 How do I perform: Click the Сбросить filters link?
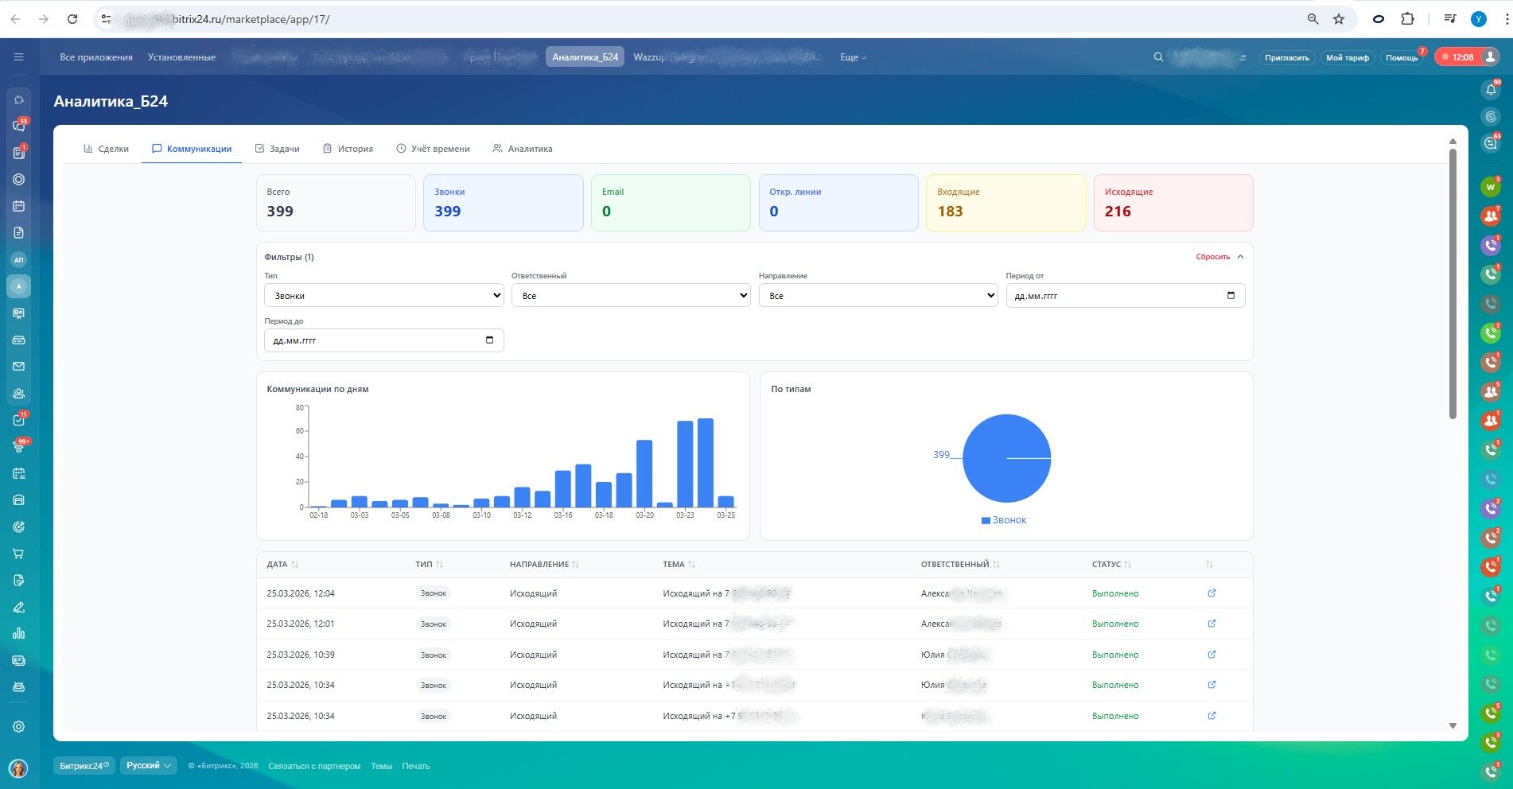pyautogui.click(x=1212, y=257)
